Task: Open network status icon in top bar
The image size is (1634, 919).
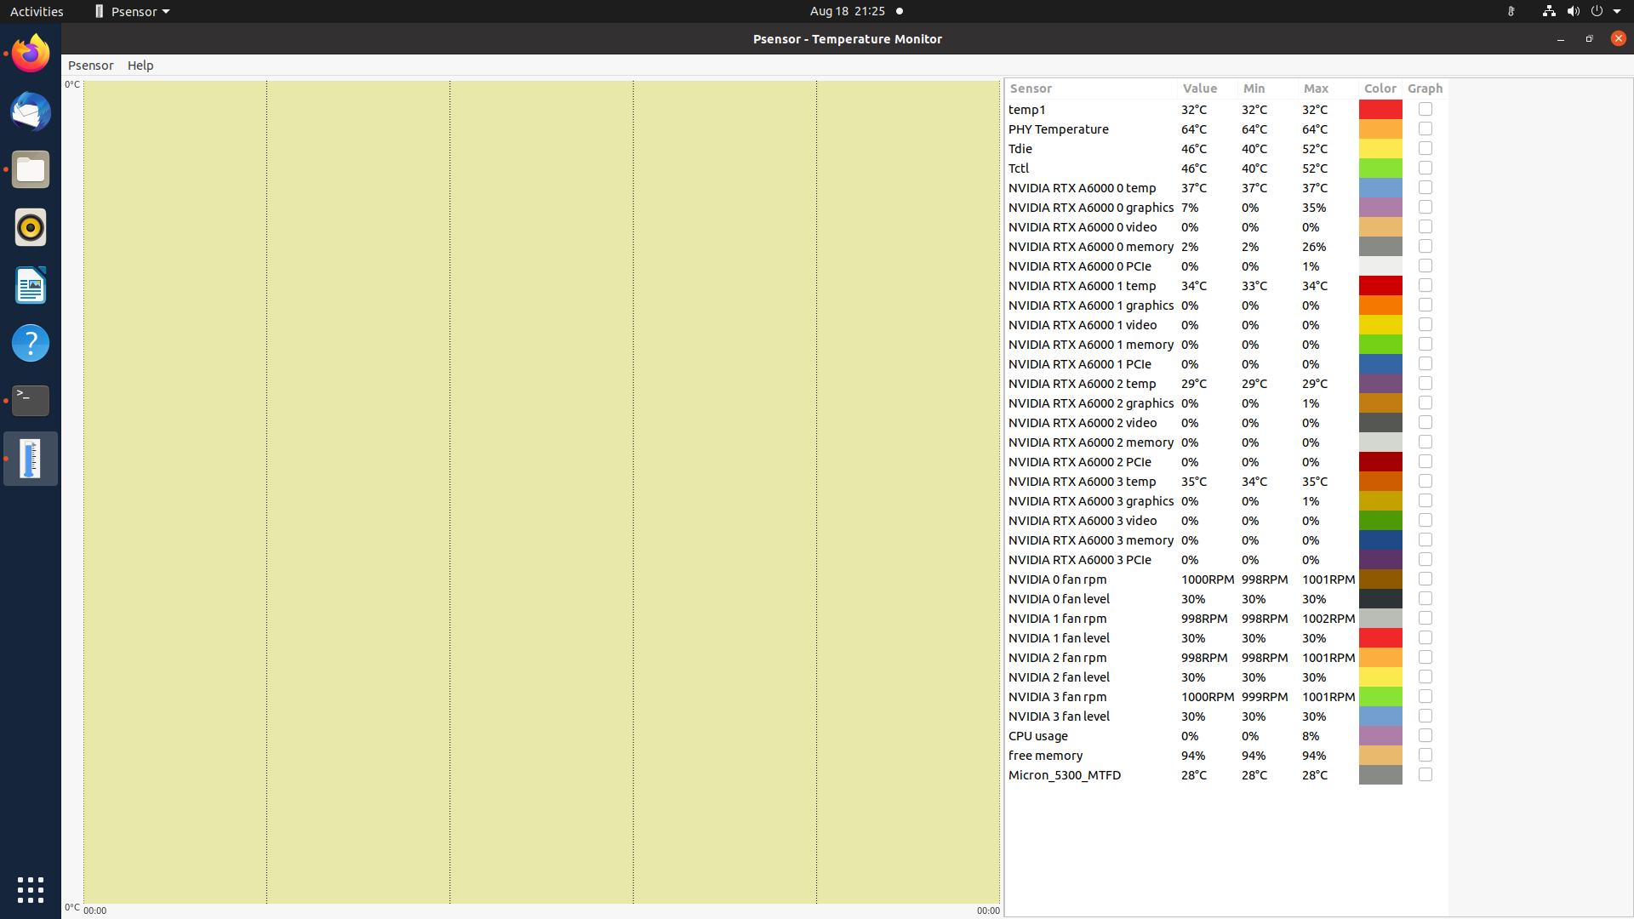Action: click(x=1549, y=11)
